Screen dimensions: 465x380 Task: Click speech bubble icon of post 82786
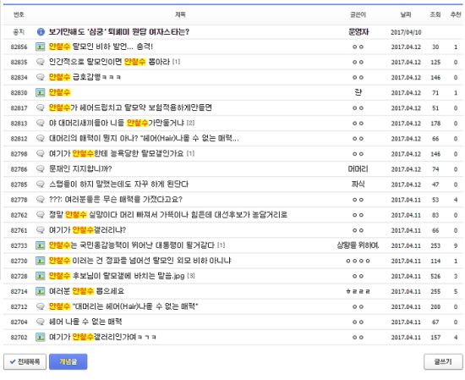coord(41,169)
